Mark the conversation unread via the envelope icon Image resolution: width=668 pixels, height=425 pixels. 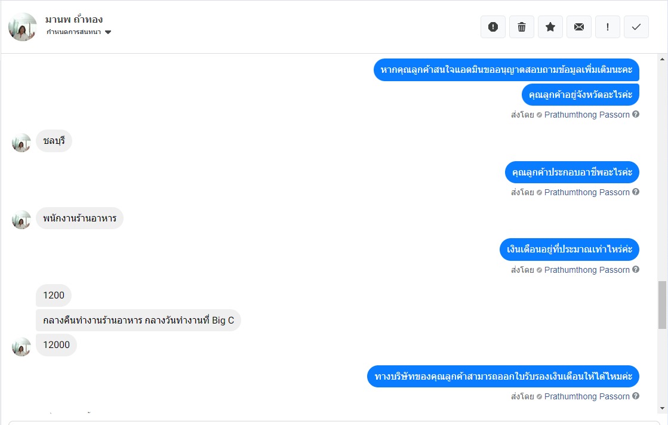tap(579, 27)
